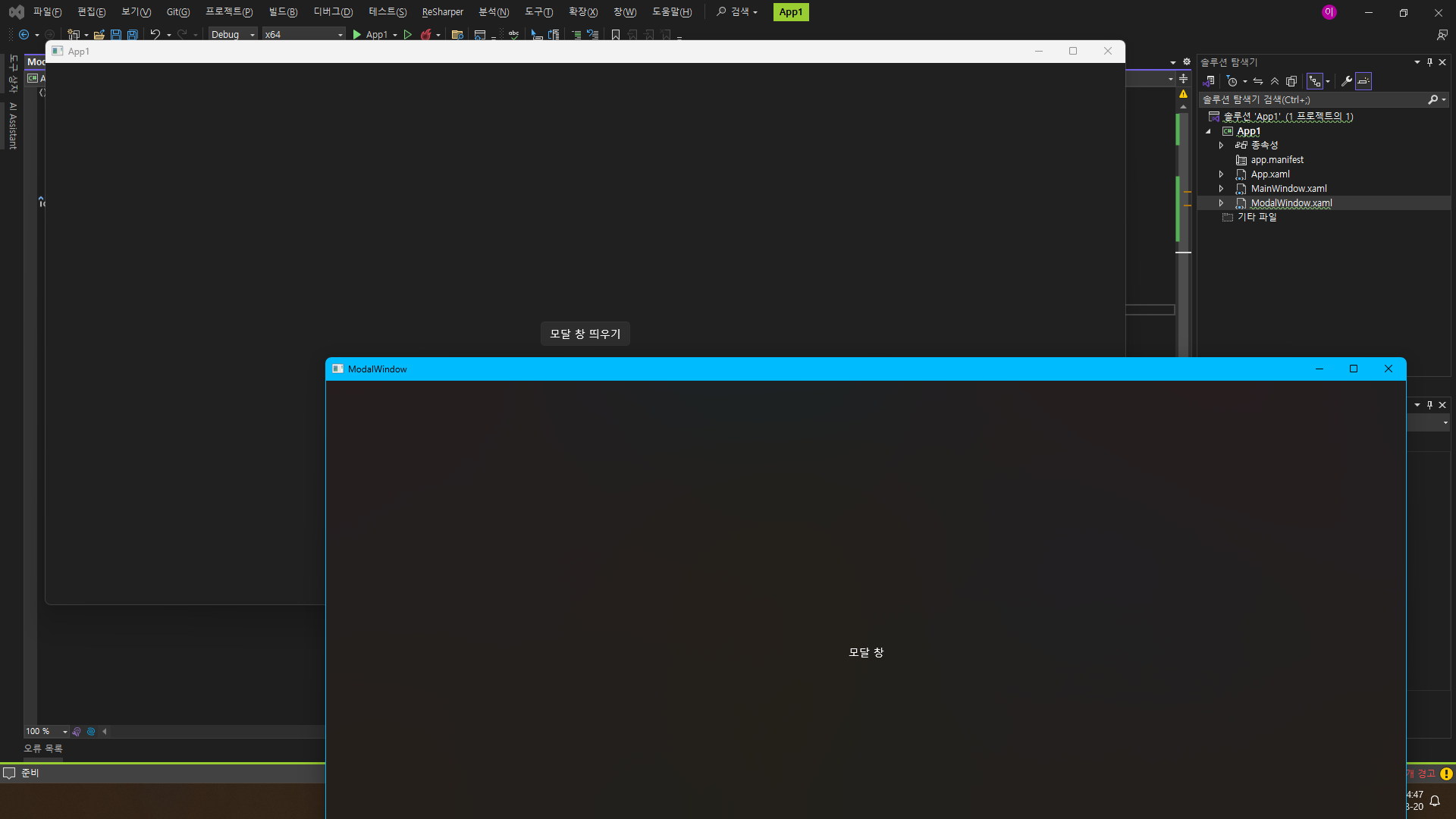Click the status bar message icon
Screen dimensions: 1456x819
coord(10,773)
